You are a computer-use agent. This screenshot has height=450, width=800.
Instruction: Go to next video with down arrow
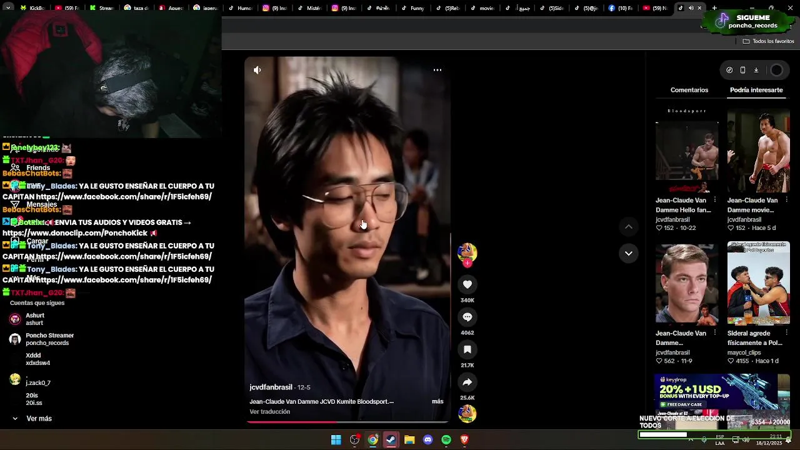tap(629, 253)
